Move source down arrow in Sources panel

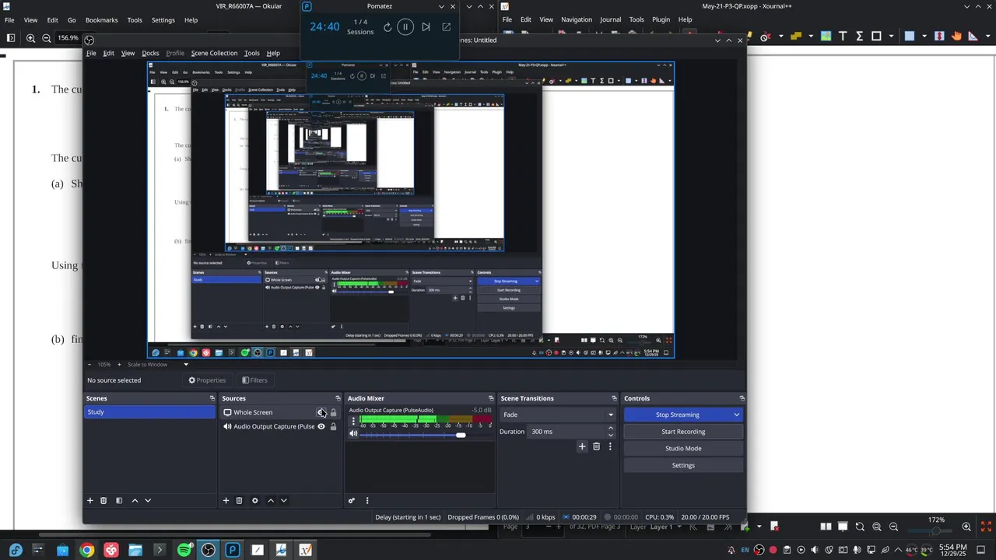(284, 501)
